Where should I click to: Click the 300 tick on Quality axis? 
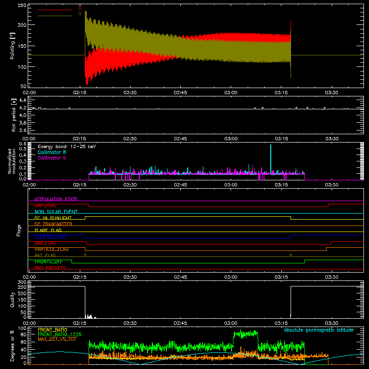pos(22,282)
